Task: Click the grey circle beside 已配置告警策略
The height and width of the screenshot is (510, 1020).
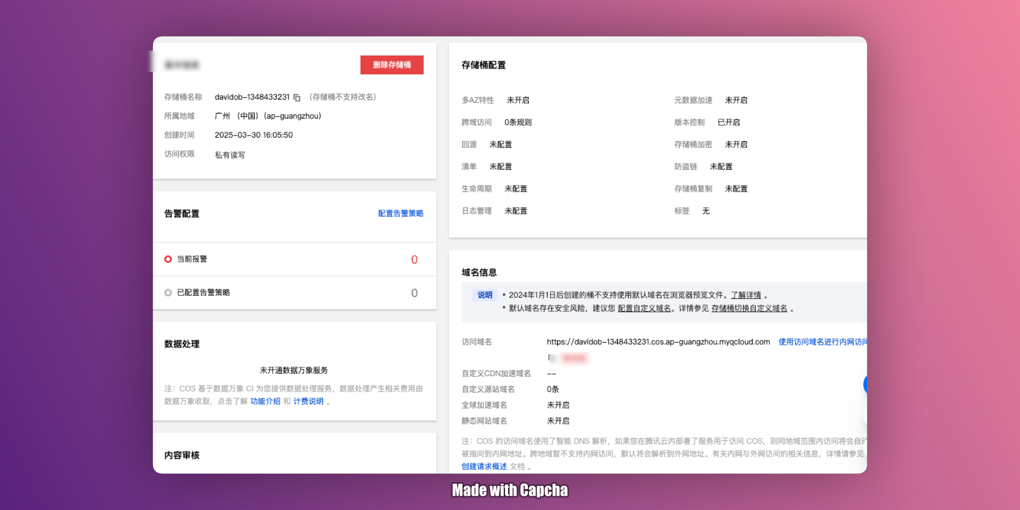Action: [x=168, y=293]
